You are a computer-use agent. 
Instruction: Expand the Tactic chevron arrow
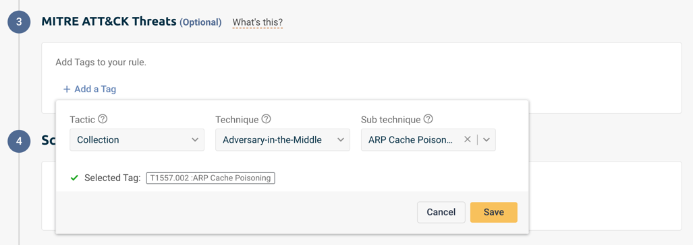tap(195, 140)
